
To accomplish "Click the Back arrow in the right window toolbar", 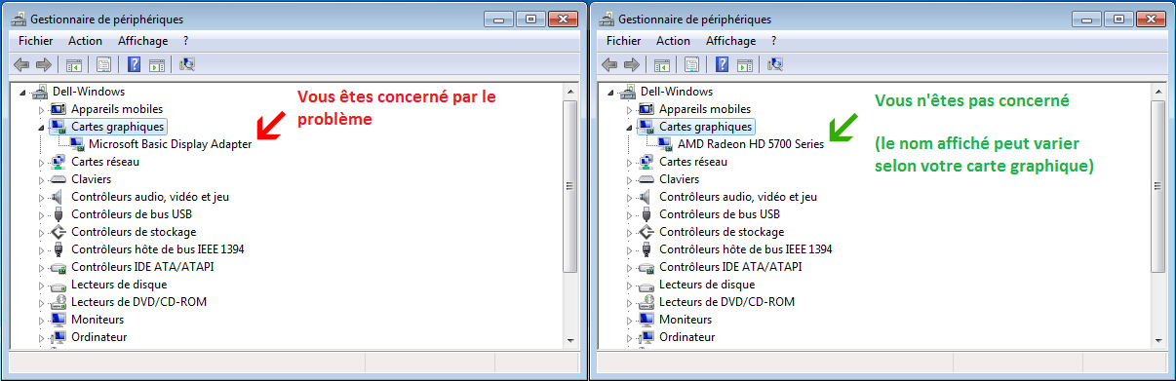I will (608, 64).
